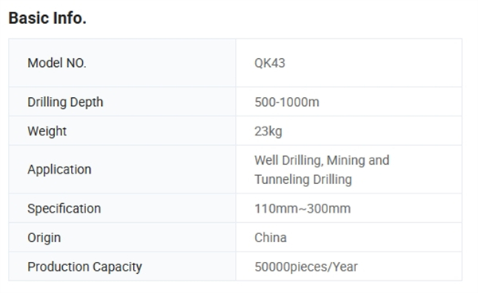Click Well Drilling, Mining and text
The image size is (478, 293).
[x=322, y=160]
